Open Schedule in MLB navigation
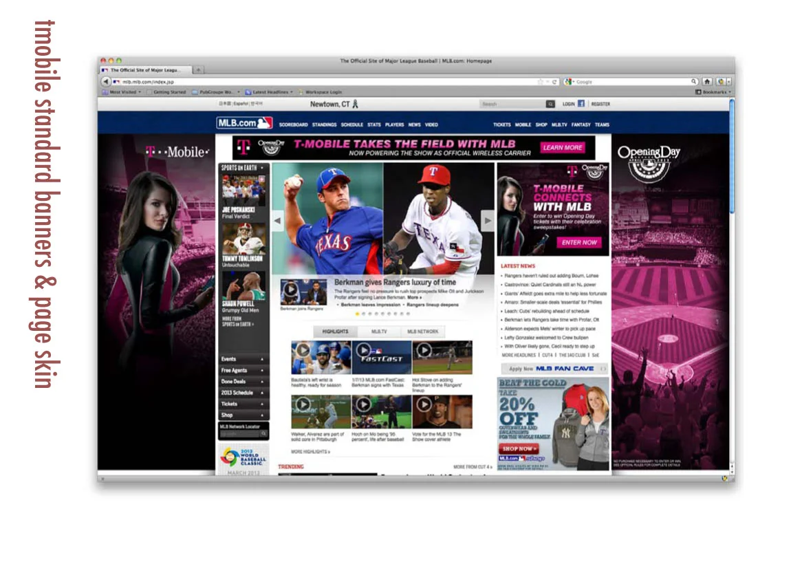791x564 pixels. point(352,124)
